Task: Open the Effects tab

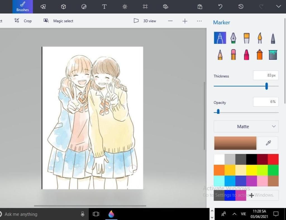Action: pyautogui.click(x=125, y=7)
